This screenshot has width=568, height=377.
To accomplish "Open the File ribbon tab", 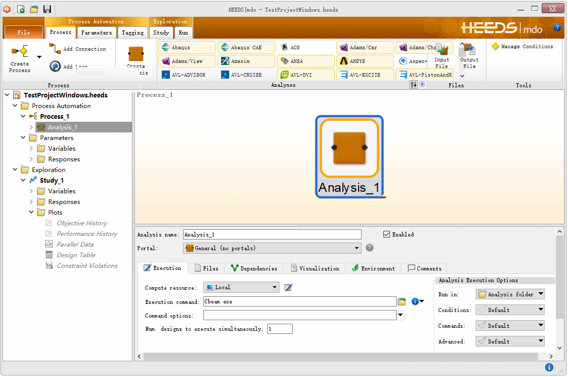I will pos(23,32).
